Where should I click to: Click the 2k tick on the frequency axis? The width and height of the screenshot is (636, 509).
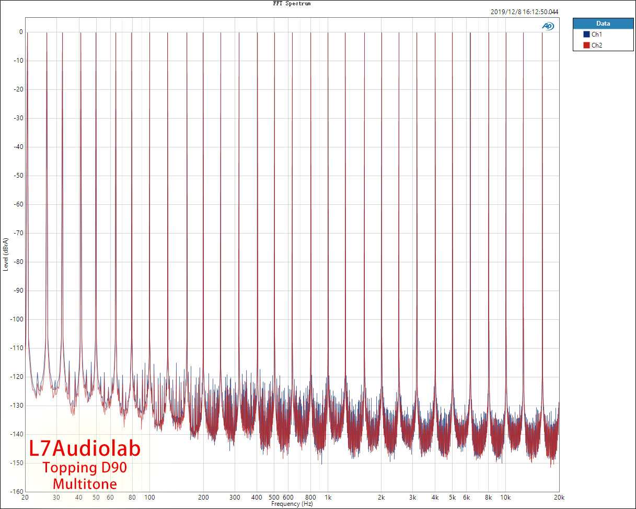[381, 498]
